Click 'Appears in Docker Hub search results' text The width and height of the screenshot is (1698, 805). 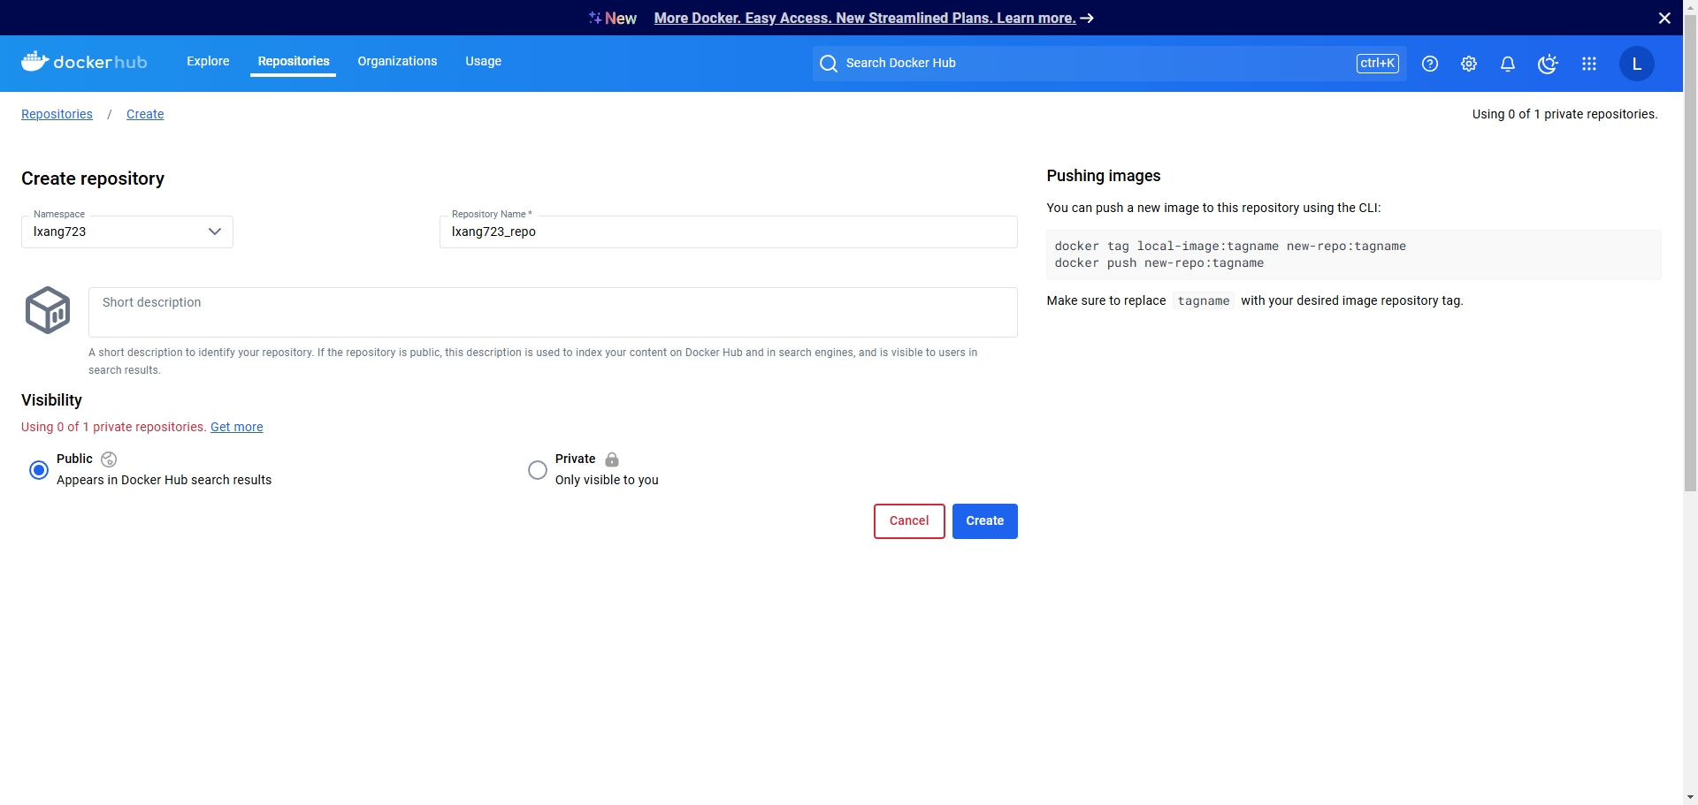click(x=164, y=480)
